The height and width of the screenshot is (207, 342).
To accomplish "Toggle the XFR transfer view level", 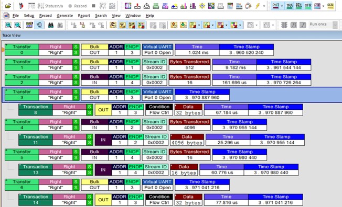I will tap(308, 6).
